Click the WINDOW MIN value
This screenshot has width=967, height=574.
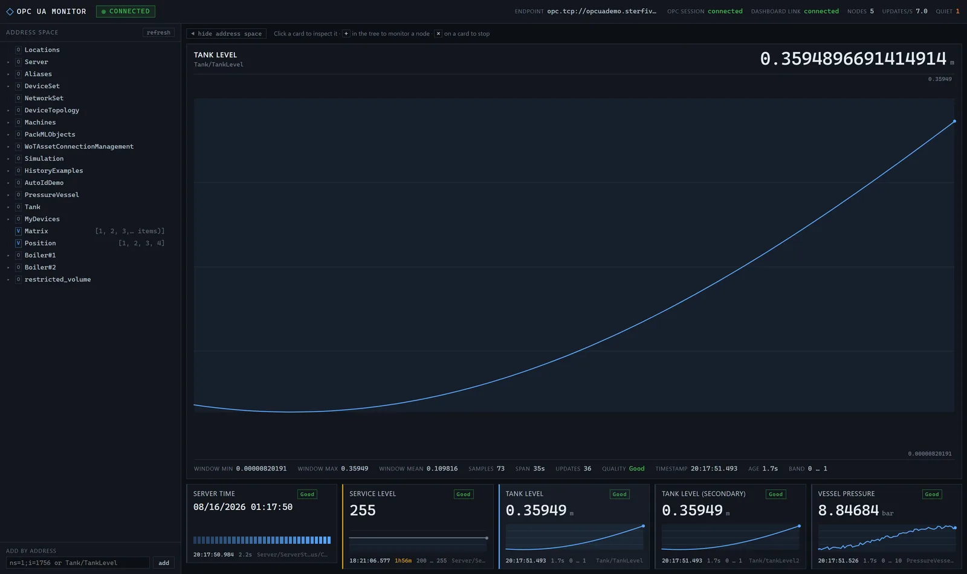click(x=261, y=469)
